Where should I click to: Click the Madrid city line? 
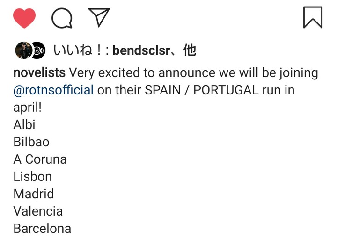click(x=34, y=194)
